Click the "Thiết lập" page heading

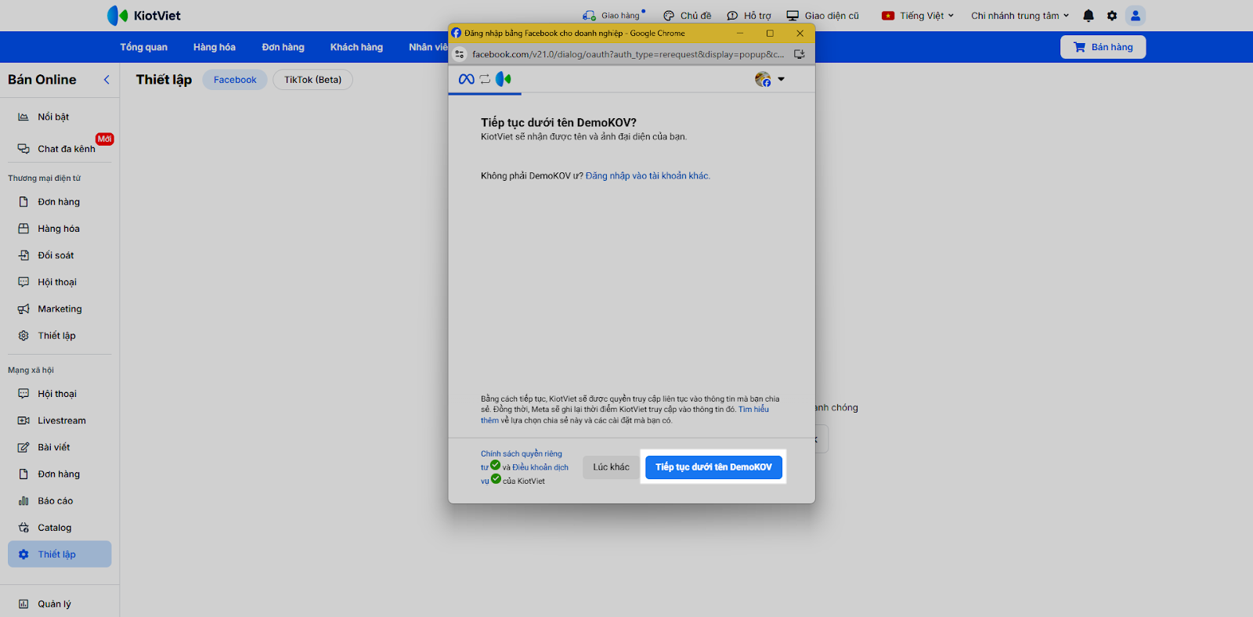click(x=164, y=80)
